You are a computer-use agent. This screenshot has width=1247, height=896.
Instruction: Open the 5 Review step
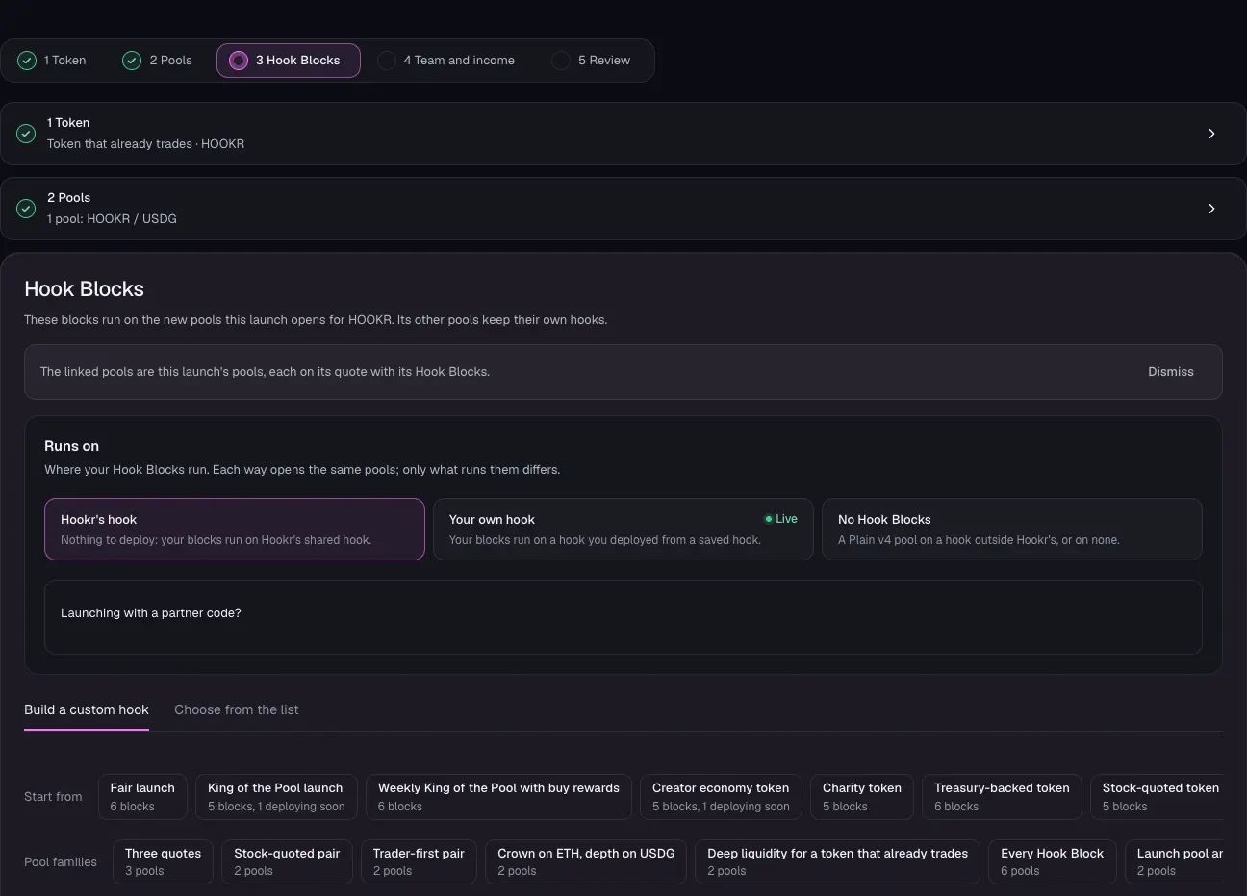pyautogui.click(x=593, y=61)
